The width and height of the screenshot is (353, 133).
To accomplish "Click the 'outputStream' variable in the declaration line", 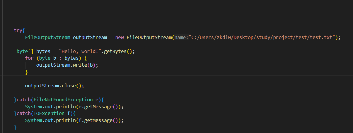I will 90,37.
